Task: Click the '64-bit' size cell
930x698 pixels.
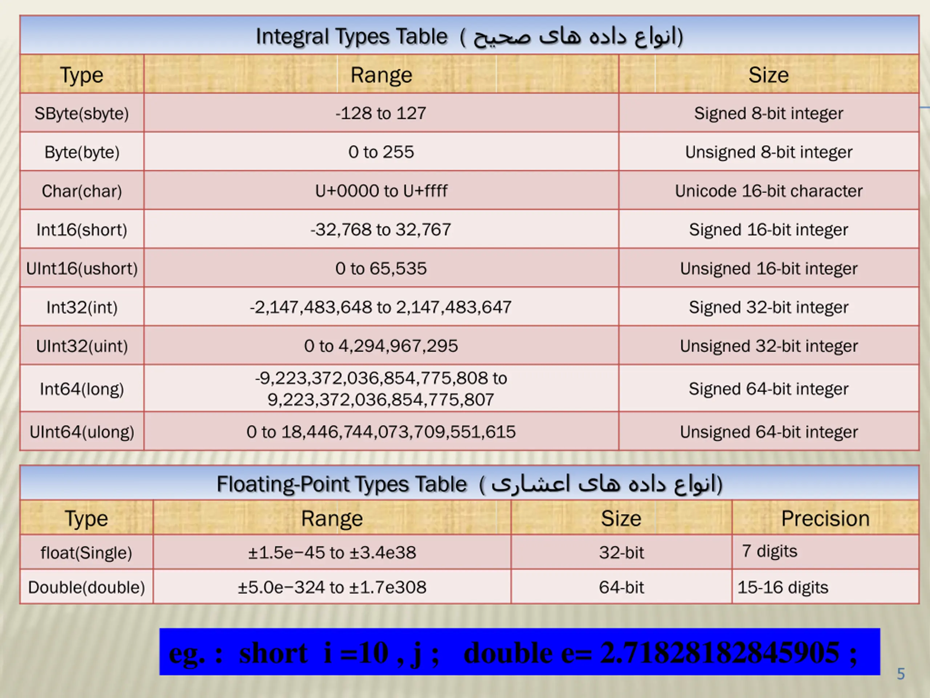Action: tap(622, 586)
